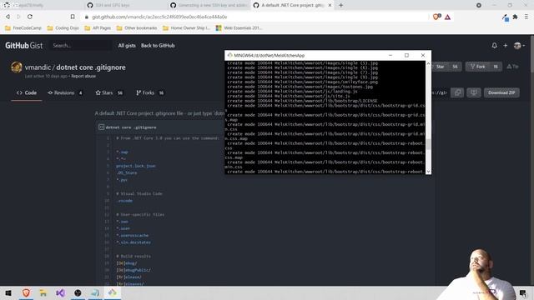Click the line reading .DS_Store
The height and width of the screenshot is (300, 534).
(126, 172)
